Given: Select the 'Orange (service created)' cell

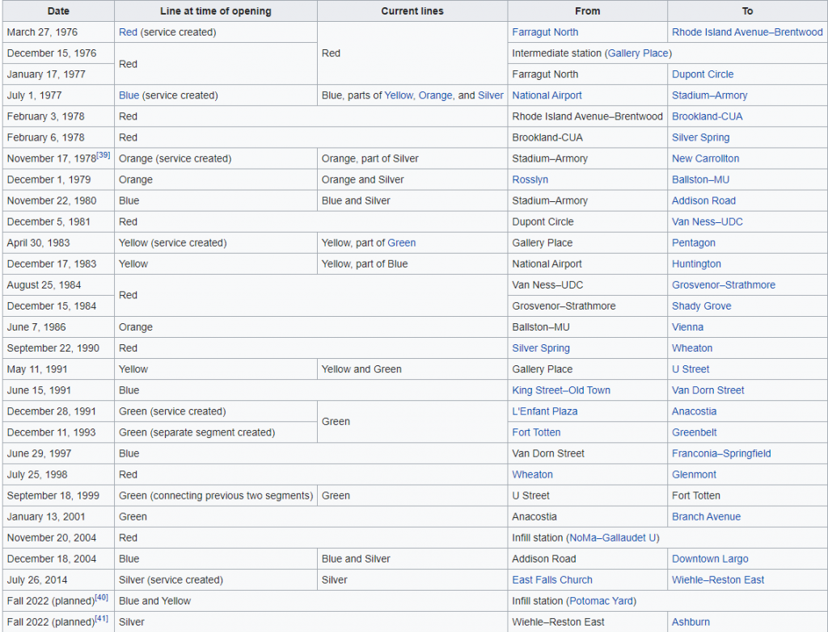Looking at the screenshot, I should (x=215, y=159).
